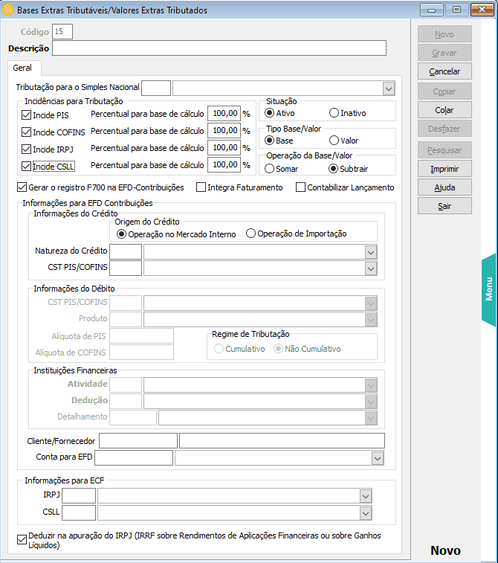
Task: Open the Natureza do Crédito dropdown
Action: [371, 252]
